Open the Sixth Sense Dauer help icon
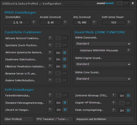 tap(129, 22)
